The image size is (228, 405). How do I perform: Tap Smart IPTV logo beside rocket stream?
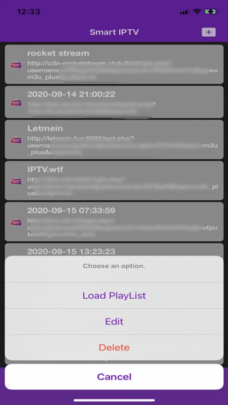click(16, 64)
